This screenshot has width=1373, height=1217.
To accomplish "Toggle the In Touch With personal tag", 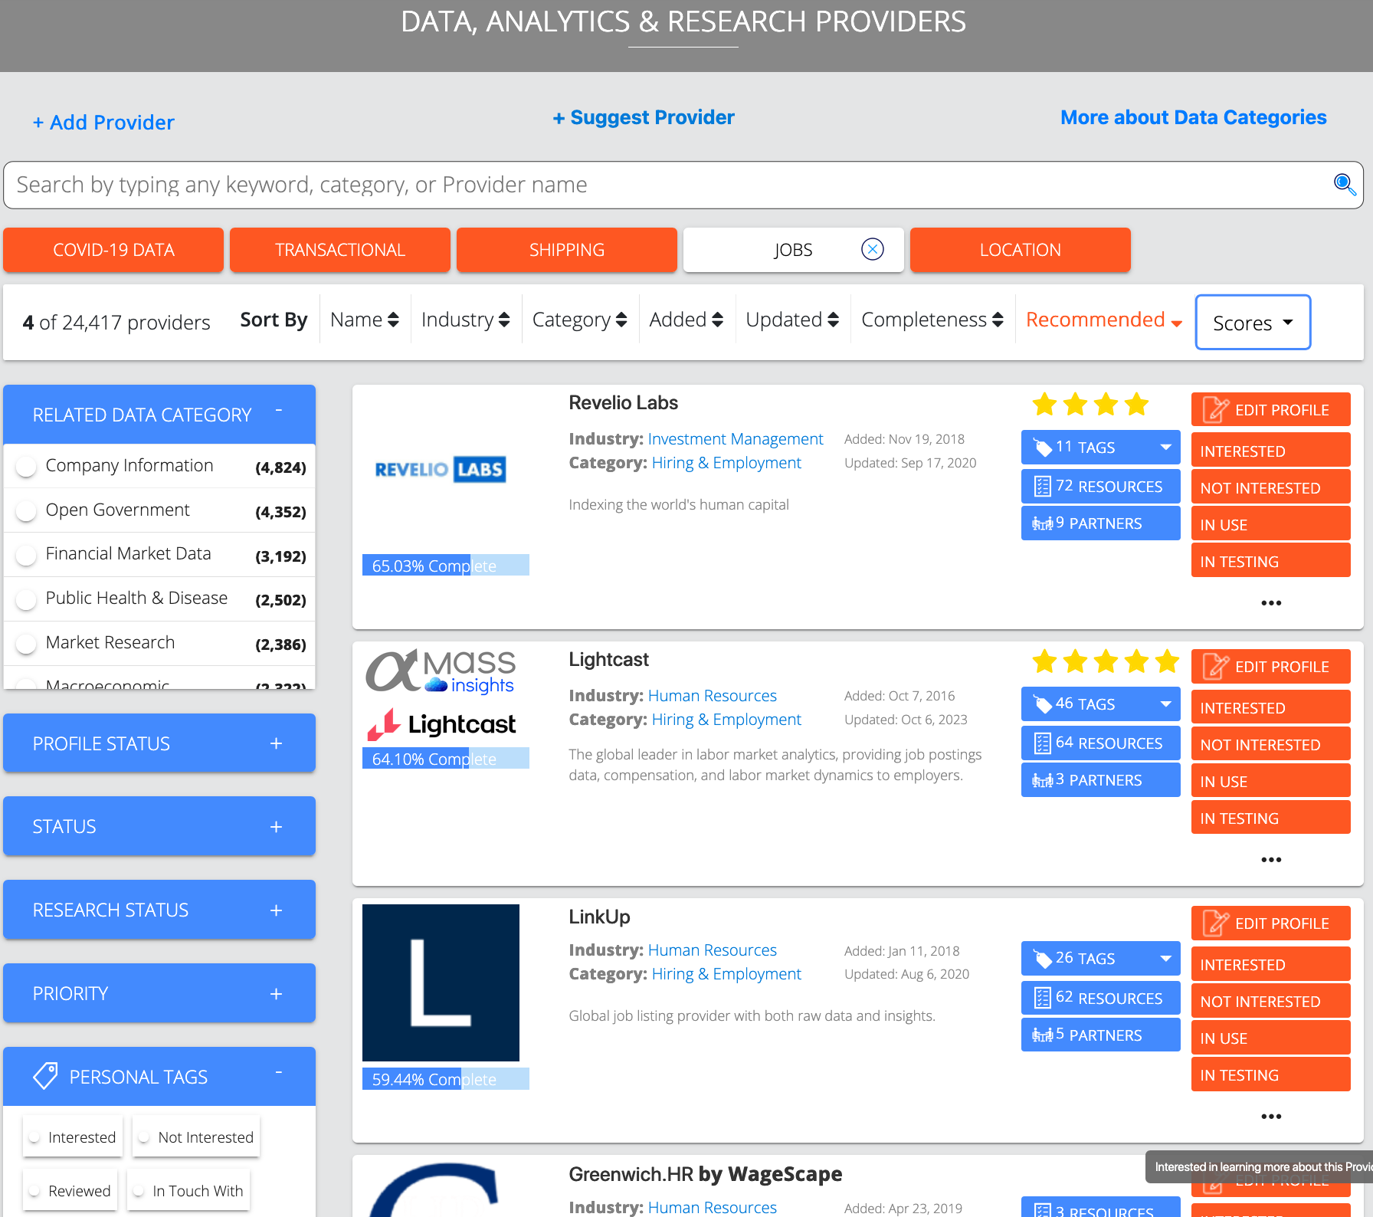I will pos(188,1191).
